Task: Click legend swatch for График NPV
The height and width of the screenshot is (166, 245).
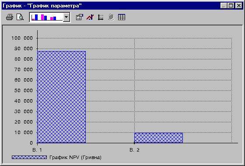Action: point(29,157)
